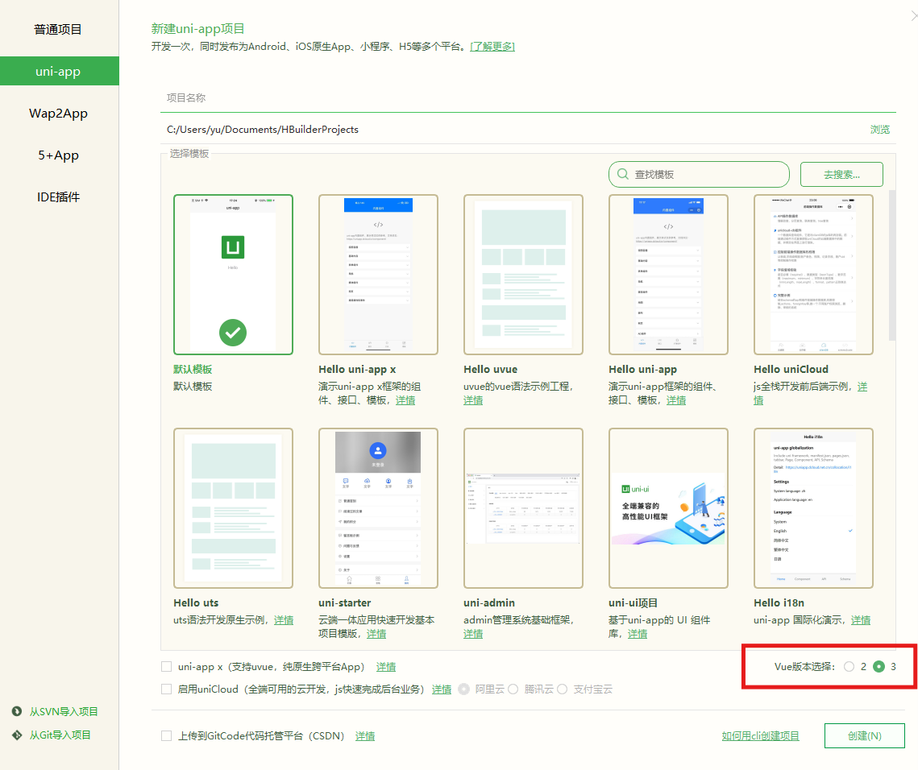Select the uni-app project type
The image size is (918, 770).
coord(58,72)
